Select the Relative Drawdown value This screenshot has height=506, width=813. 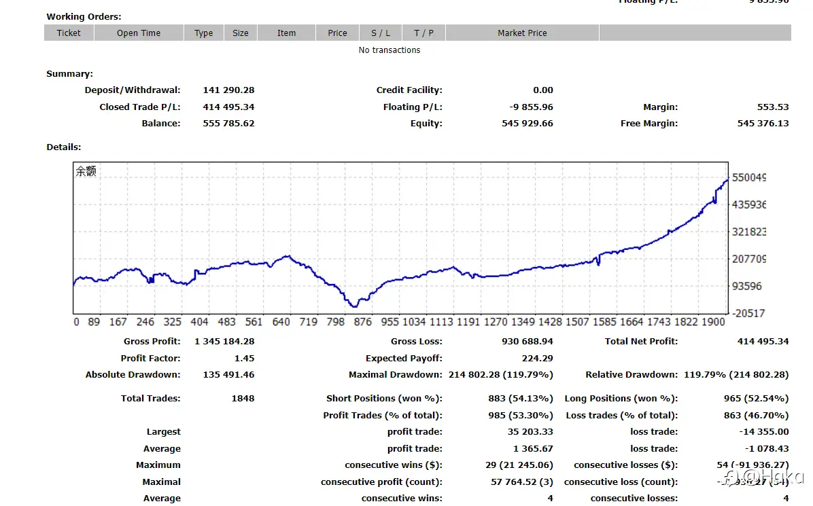[736, 375]
